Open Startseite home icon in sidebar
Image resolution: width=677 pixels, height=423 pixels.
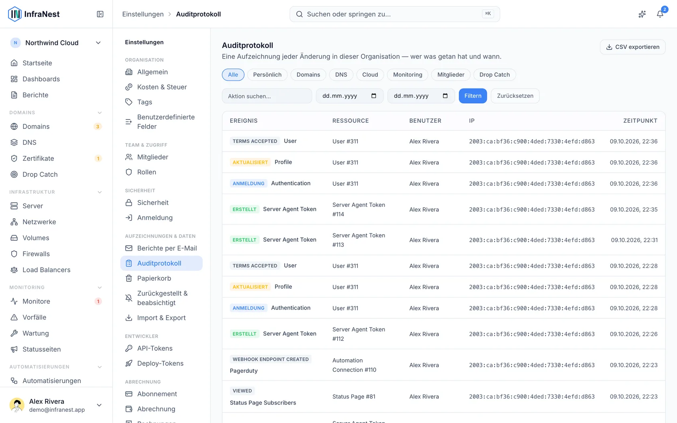point(14,63)
